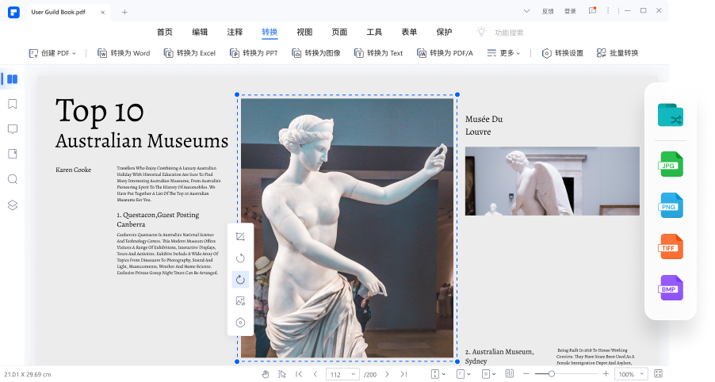Click the zoom slider handle
This screenshot has width=715, height=382.
[551, 374]
